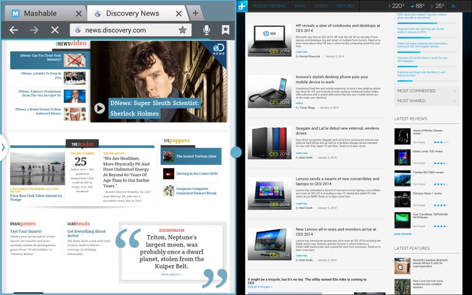Bookmark the page with the star icon
Screen dimensions: 472x295
tap(182, 30)
